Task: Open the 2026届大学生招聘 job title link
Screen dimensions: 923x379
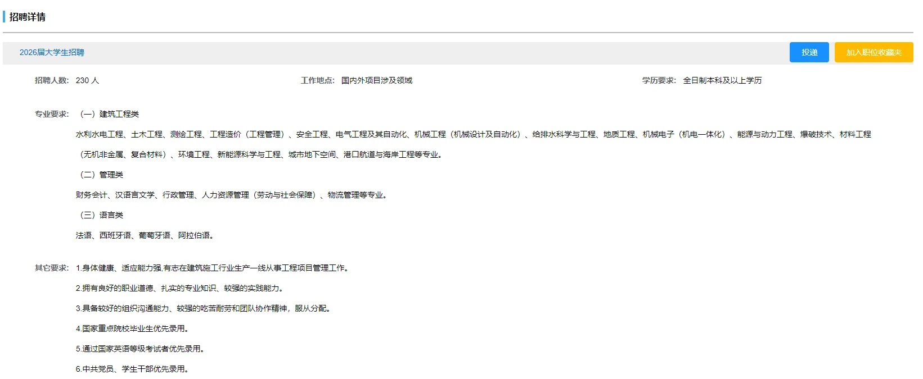Action: (52, 52)
